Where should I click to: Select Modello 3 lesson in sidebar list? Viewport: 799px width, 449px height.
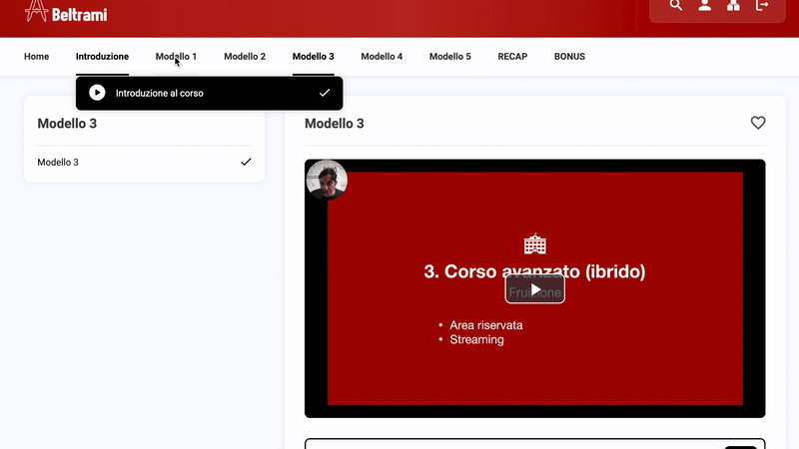(x=58, y=162)
